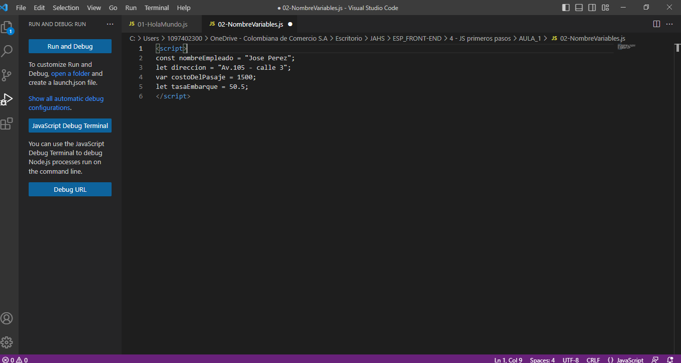Toggle panel layout icon in title bar
Viewport: 681px width, 363px height.
[x=579, y=8]
